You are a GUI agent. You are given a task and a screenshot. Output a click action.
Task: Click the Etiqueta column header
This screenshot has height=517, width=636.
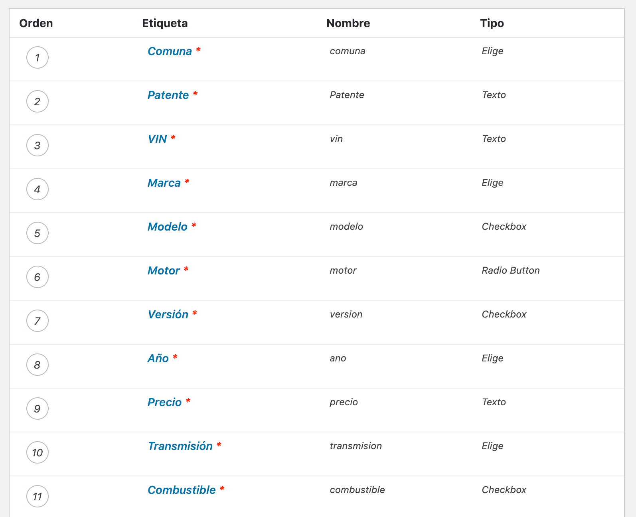165,23
